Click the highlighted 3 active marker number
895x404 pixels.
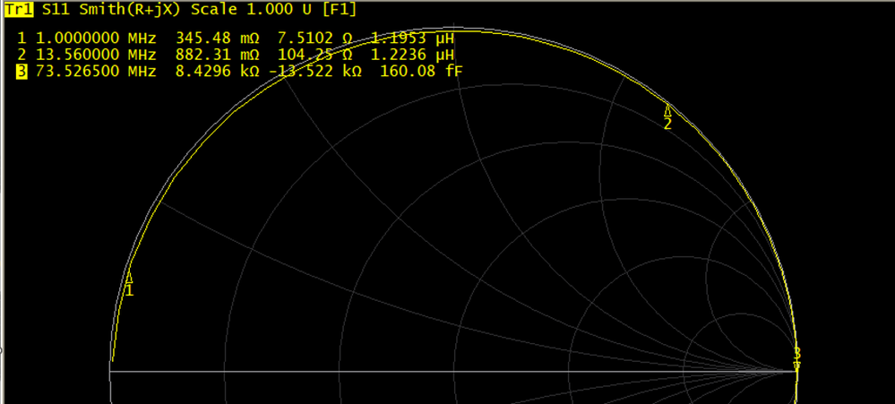22,72
